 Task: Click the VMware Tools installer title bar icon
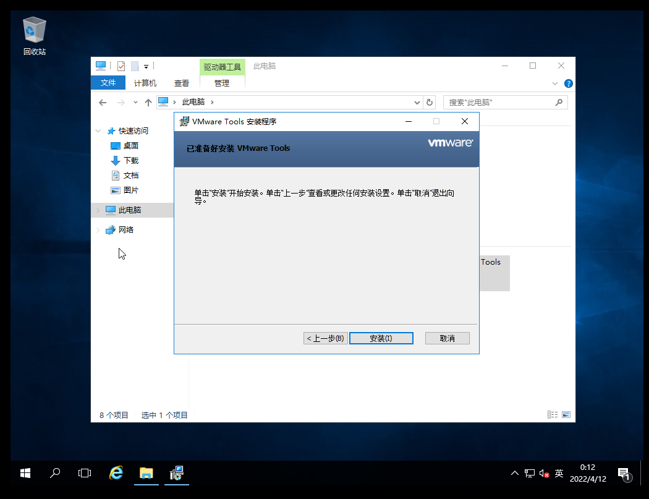point(184,121)
